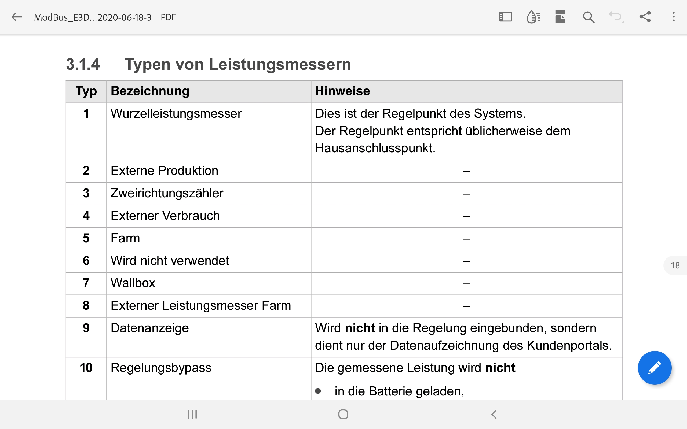Tap the Wurzelleistungsmesser table cell
687x429 pixels.
(x=176, y=113)
